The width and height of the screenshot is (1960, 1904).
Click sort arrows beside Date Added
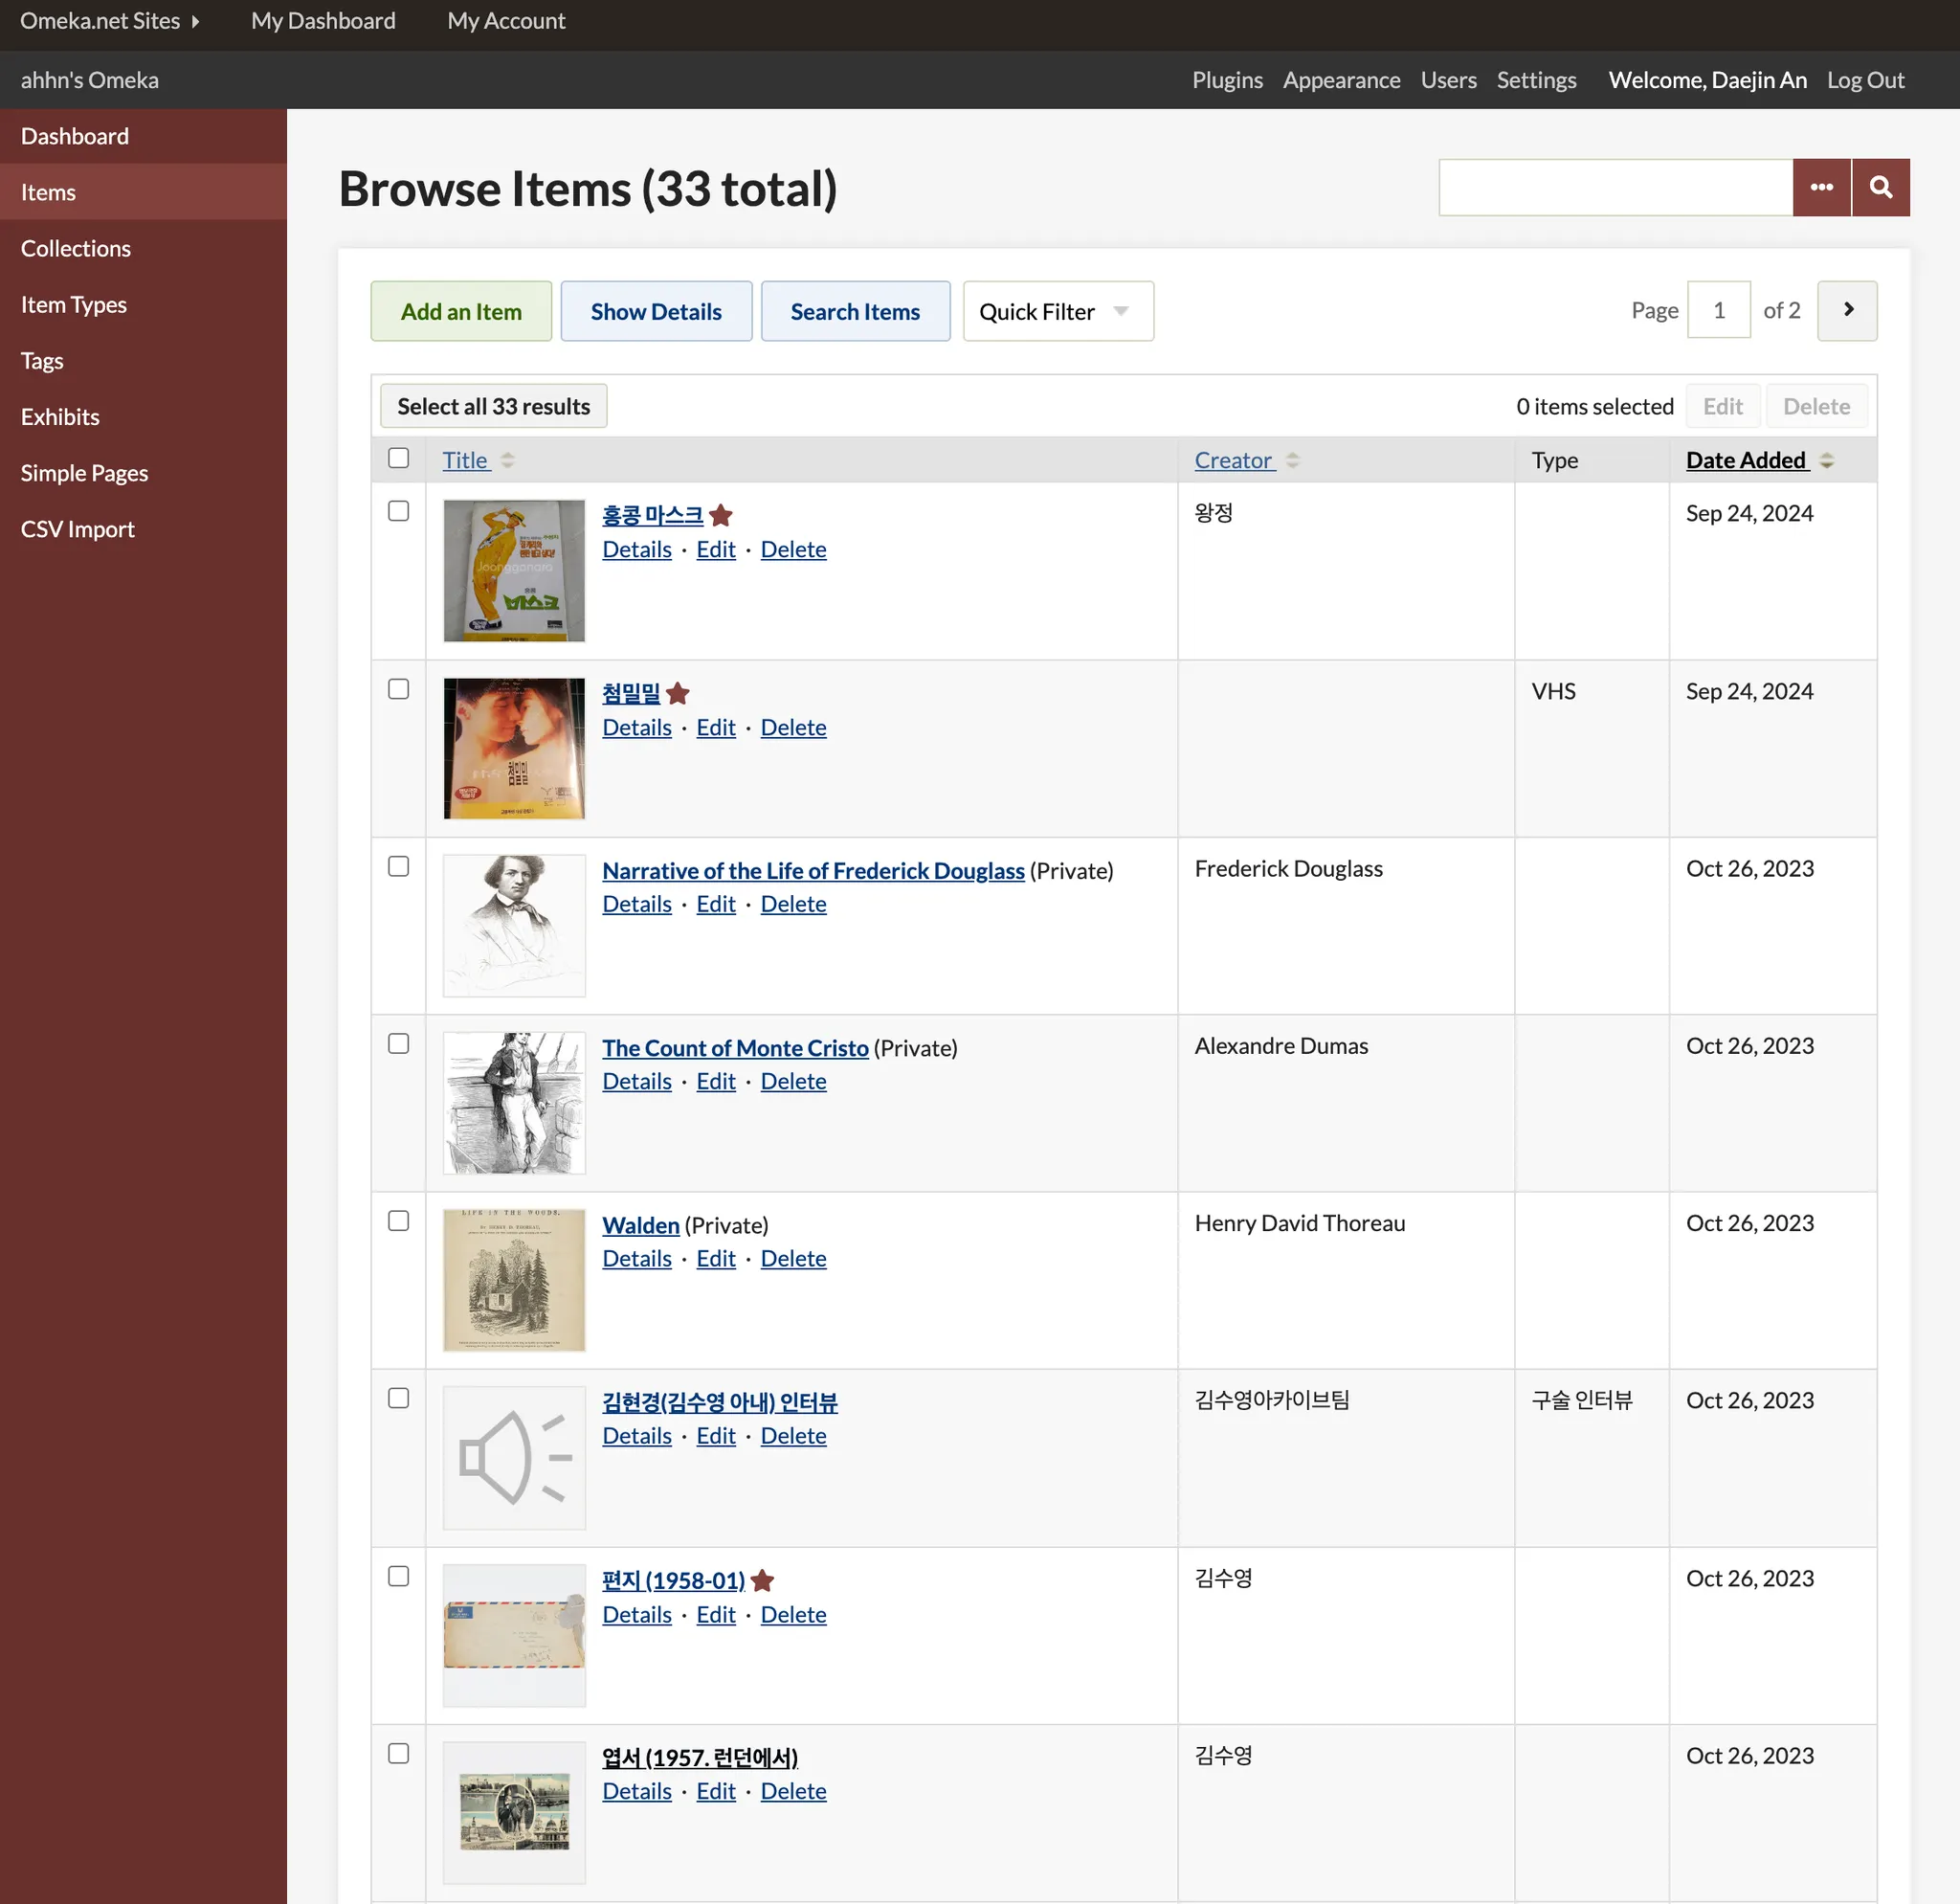point(1827,460)
